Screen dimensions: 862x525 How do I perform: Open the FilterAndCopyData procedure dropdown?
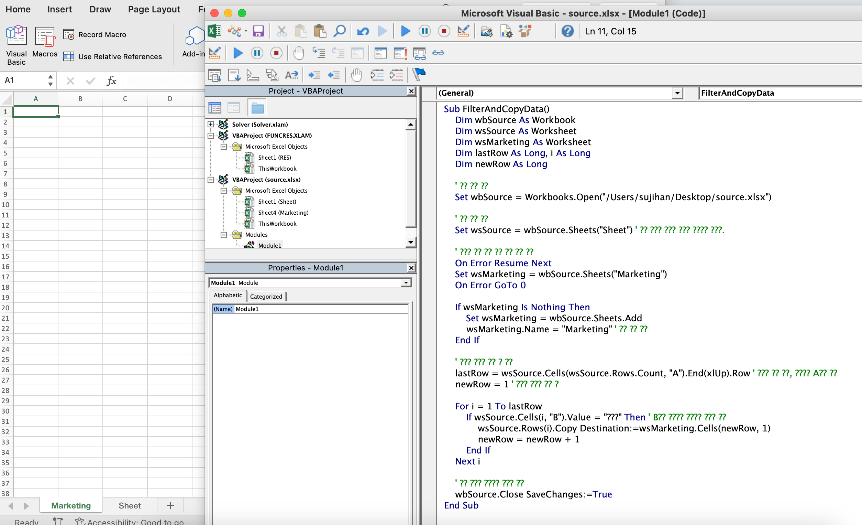[x=780, y=93]
